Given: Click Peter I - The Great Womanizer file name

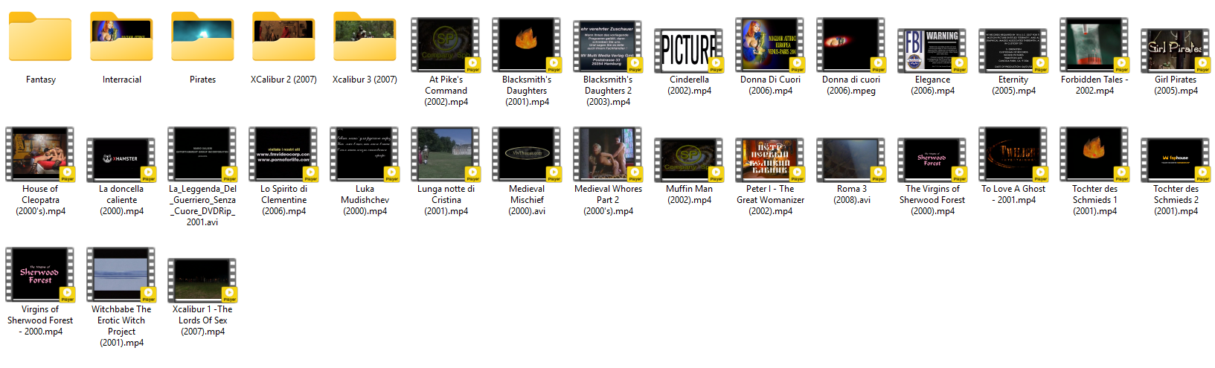Looking at the screenshot, I should pos(770,200).
